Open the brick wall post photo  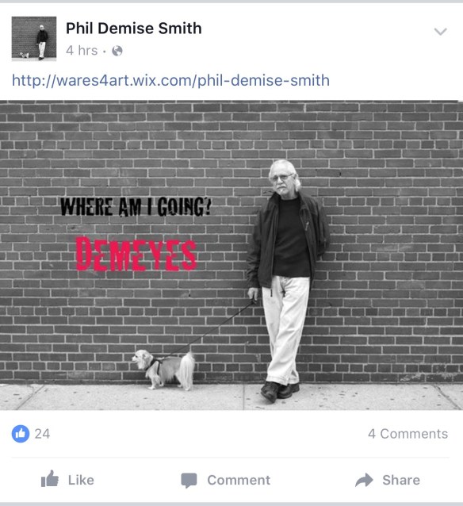(231, 255)
